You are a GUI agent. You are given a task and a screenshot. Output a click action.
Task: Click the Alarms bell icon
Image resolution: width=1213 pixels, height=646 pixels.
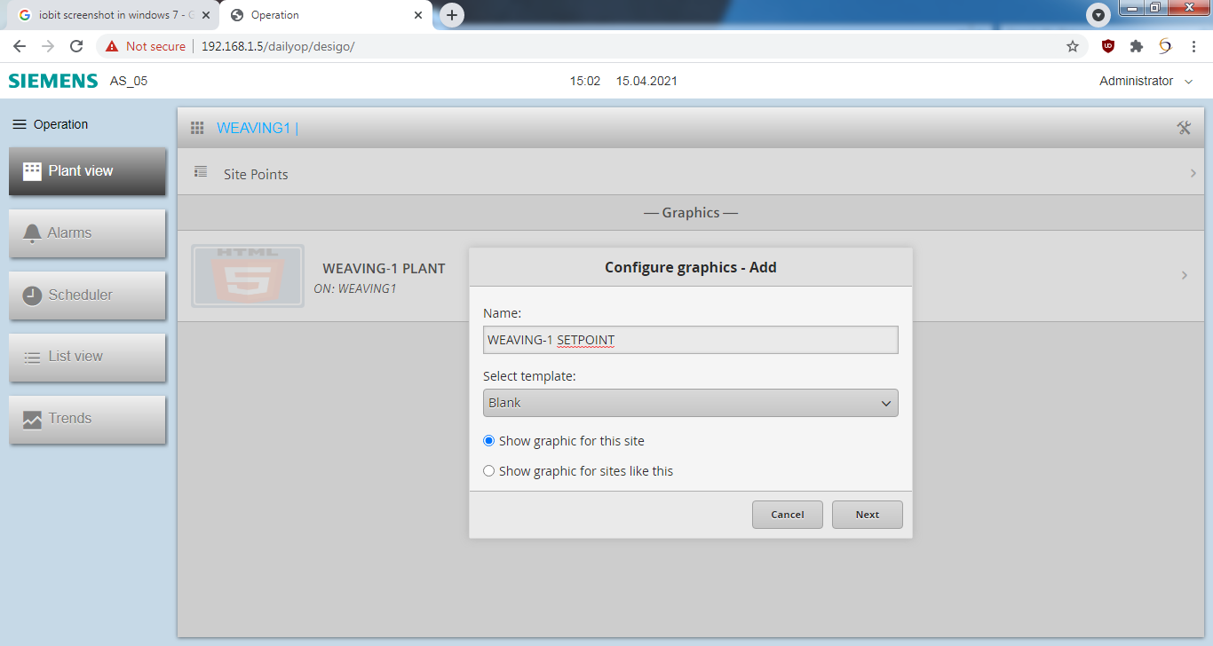pos(32,233)
